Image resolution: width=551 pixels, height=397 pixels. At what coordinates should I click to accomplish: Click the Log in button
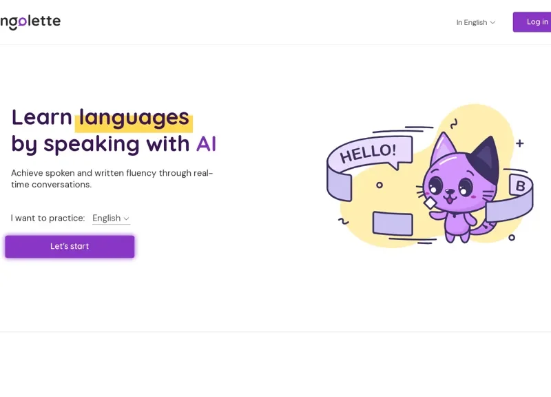pos(532,22)
